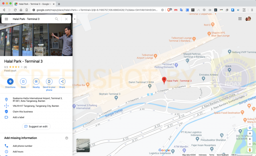Click PT KLine Logistics Indonesia marker
The height and width of the screenshot is (156, 256).
[x=197, y=139]
